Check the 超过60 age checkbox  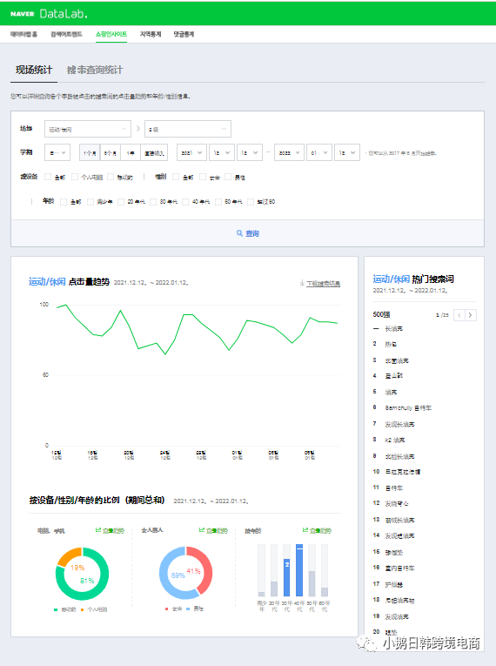(251, 202)
